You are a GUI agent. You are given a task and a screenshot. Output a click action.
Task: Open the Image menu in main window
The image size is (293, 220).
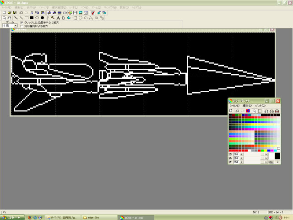click(44, 7)
